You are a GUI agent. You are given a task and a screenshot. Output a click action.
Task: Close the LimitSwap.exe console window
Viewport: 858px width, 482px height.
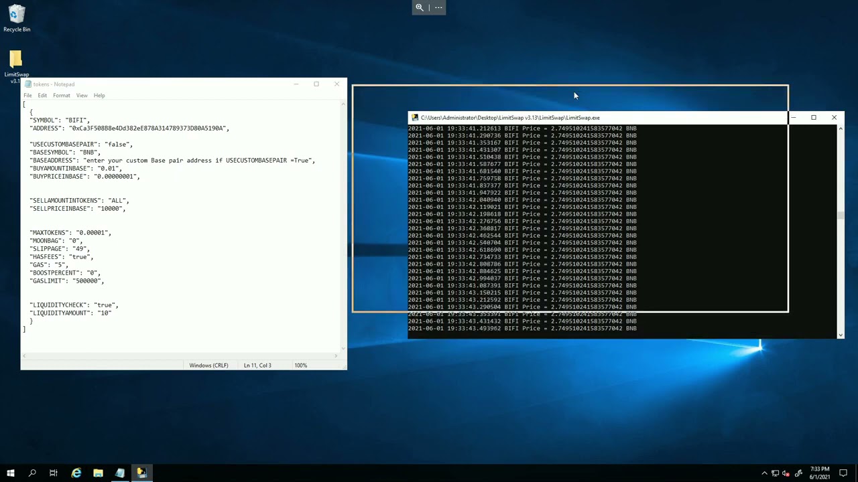[x=834, y=118]
